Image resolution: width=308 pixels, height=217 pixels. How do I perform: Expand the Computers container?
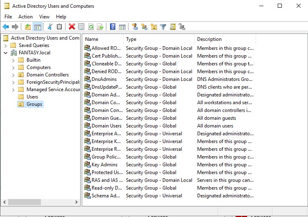[x=13, y=68]
